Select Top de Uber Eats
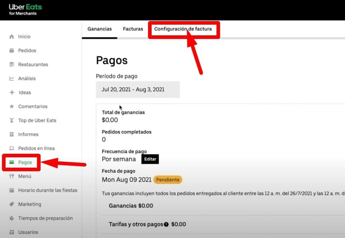Viewport: 345px width, 238px height. coord(37,120)
